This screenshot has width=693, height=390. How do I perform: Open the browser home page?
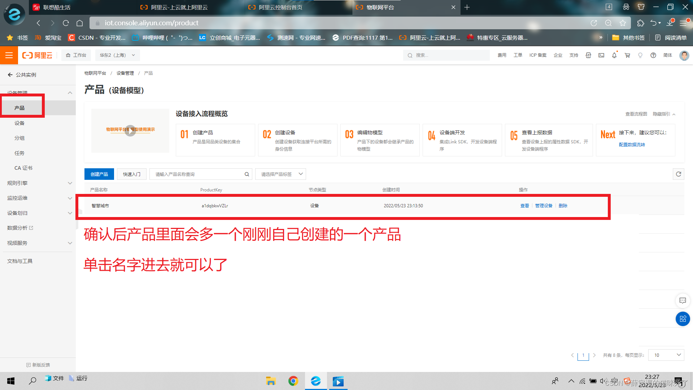tap(80, 23)
